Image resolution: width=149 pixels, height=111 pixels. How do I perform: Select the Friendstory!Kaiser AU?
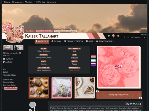point(9,75)
